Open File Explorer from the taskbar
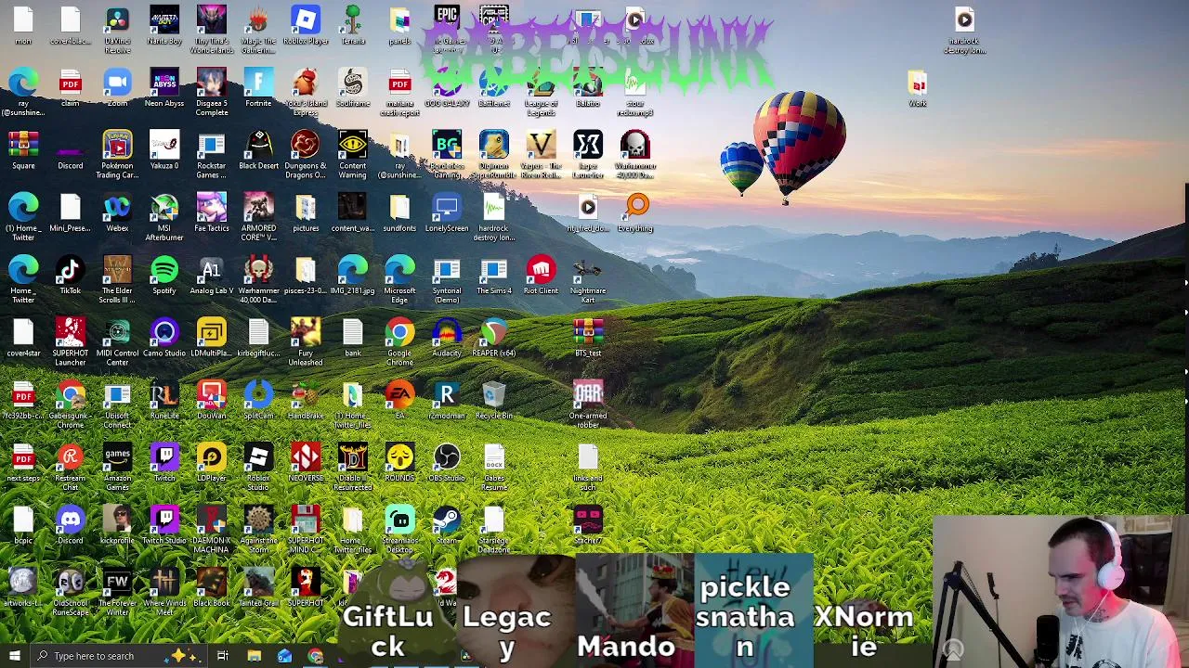The height and width of the screenshot is (668, 1189). (254, 656)
